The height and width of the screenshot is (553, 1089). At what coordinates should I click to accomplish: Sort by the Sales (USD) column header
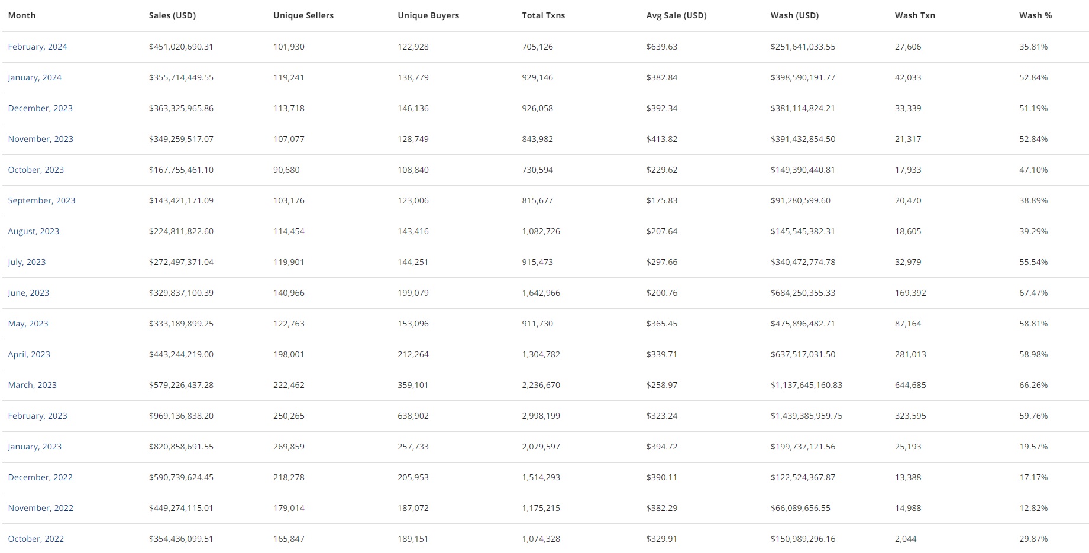tap(172, 15)
